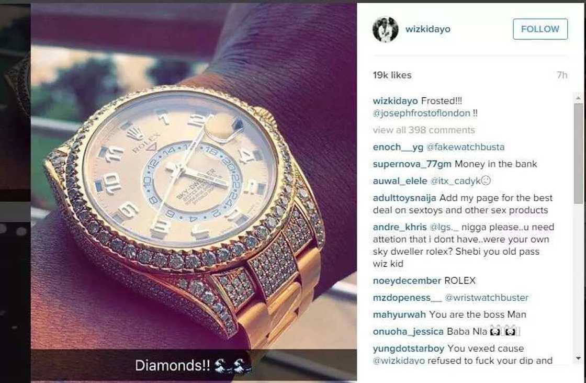Open wizkidayo profile avatar picture
The image size is (586, 383).
(x=385, y=29)
